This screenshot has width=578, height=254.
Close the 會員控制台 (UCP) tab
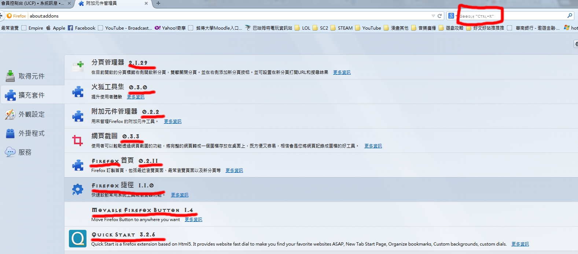(69, 3)
